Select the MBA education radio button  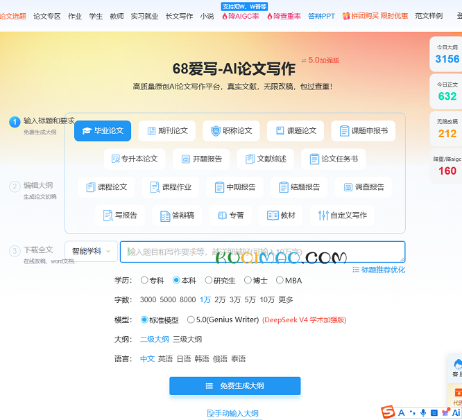click(280, 280)
